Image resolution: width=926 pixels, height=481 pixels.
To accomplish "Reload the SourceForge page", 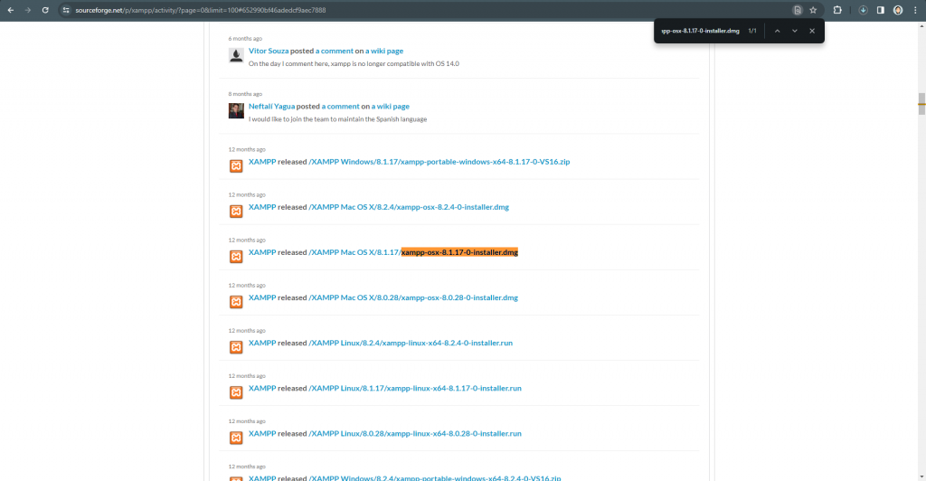I will pyautogui.click(x=45, y=10).
